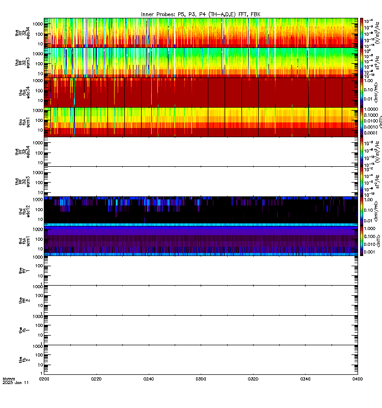This screenshot has height=408, width=382.
Task: Select the 'thd fbk scm1' panel label
Action: pos(24,241)
